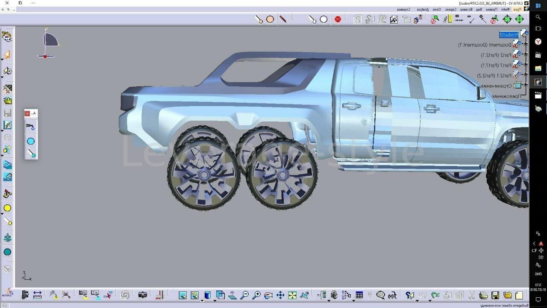
Task: Select the Cut scissors icon
Action: click(x=471, y=296)
